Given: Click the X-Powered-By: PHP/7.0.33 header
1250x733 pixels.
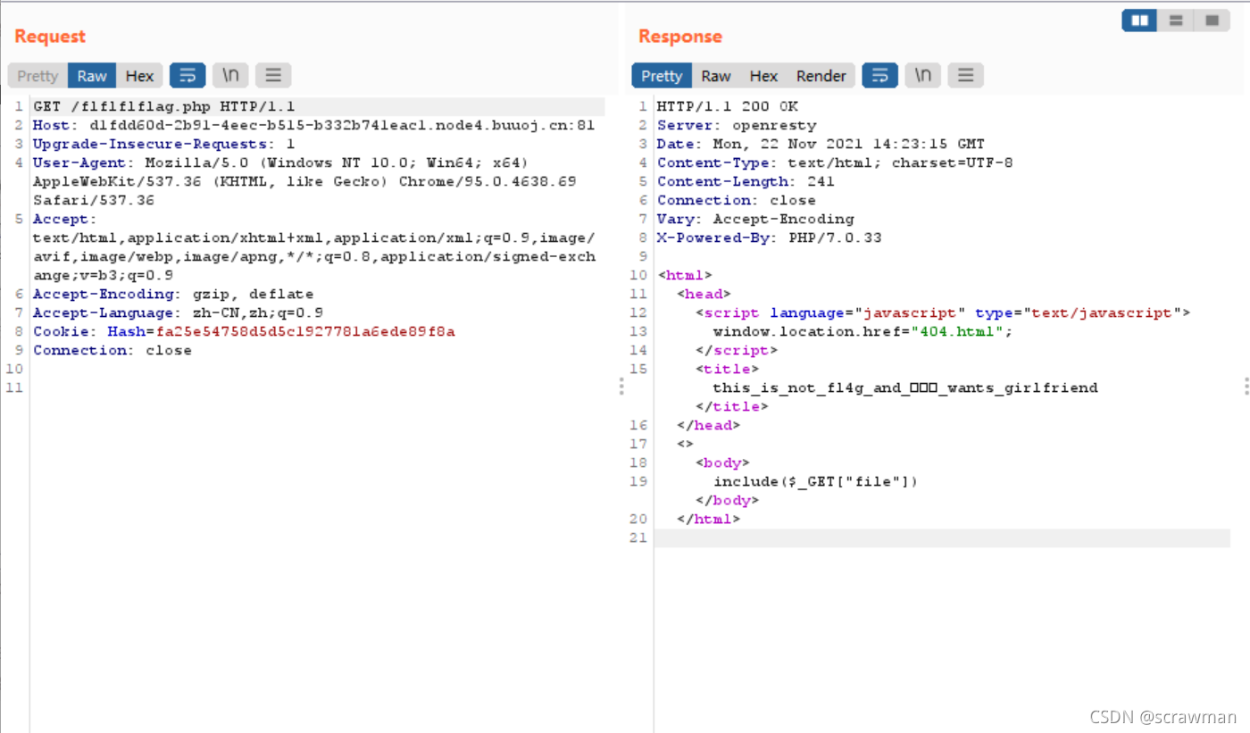Looking at the screenshot, I should point(769,237).
